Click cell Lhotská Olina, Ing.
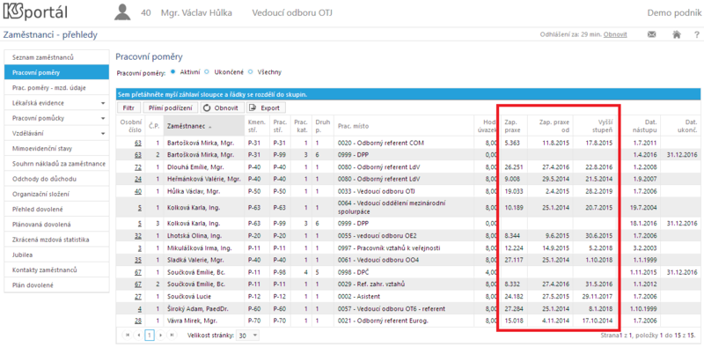The width and height of the screenshot is (704, 347). pyautogui.click(x=204, y=235)
